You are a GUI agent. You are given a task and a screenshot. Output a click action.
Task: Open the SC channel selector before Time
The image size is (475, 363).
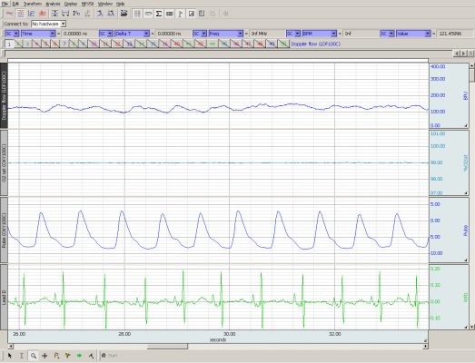[12, 34]
